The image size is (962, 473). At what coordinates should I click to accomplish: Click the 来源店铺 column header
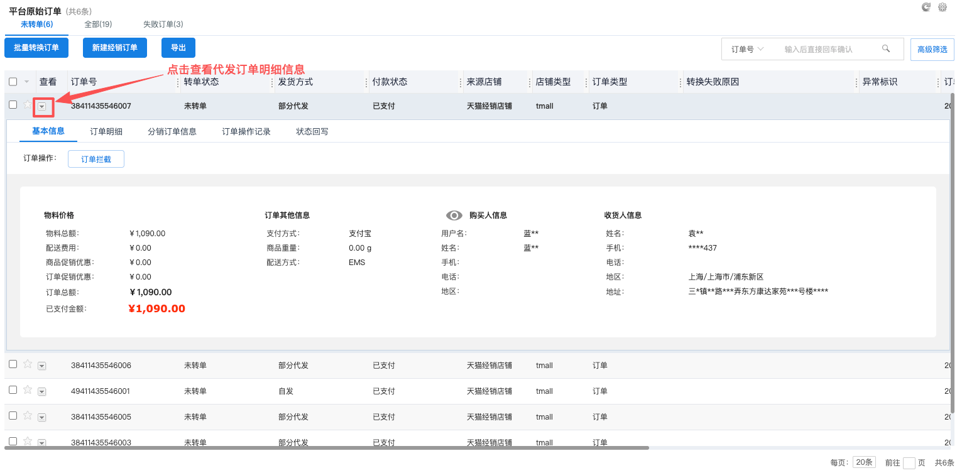(x=484, y=82)
